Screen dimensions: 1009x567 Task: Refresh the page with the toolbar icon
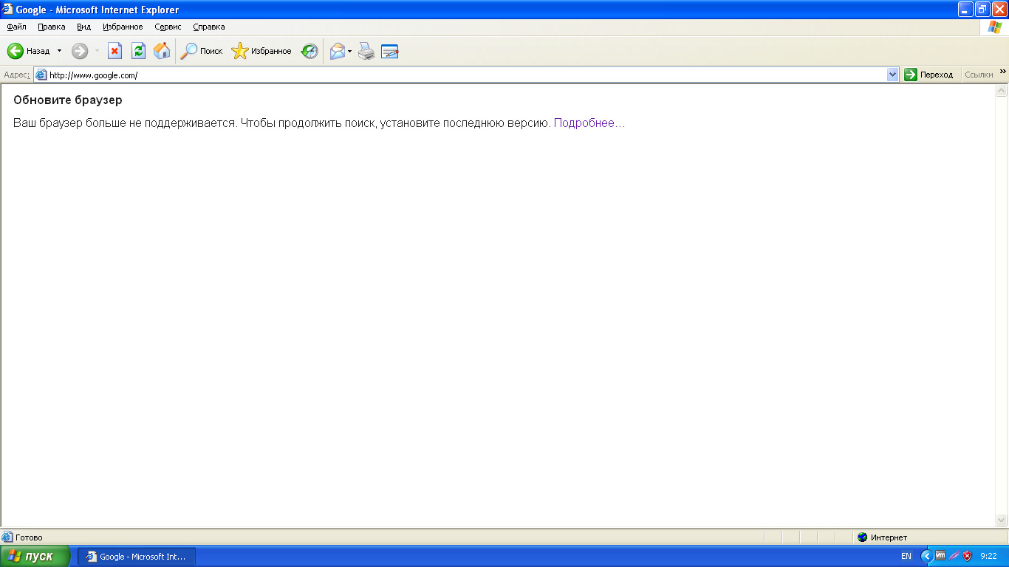click(138, 51)
